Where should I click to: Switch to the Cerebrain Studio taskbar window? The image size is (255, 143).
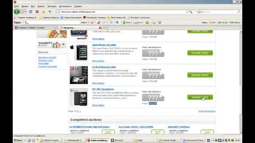pyautogui.click(x=169, y=140)
